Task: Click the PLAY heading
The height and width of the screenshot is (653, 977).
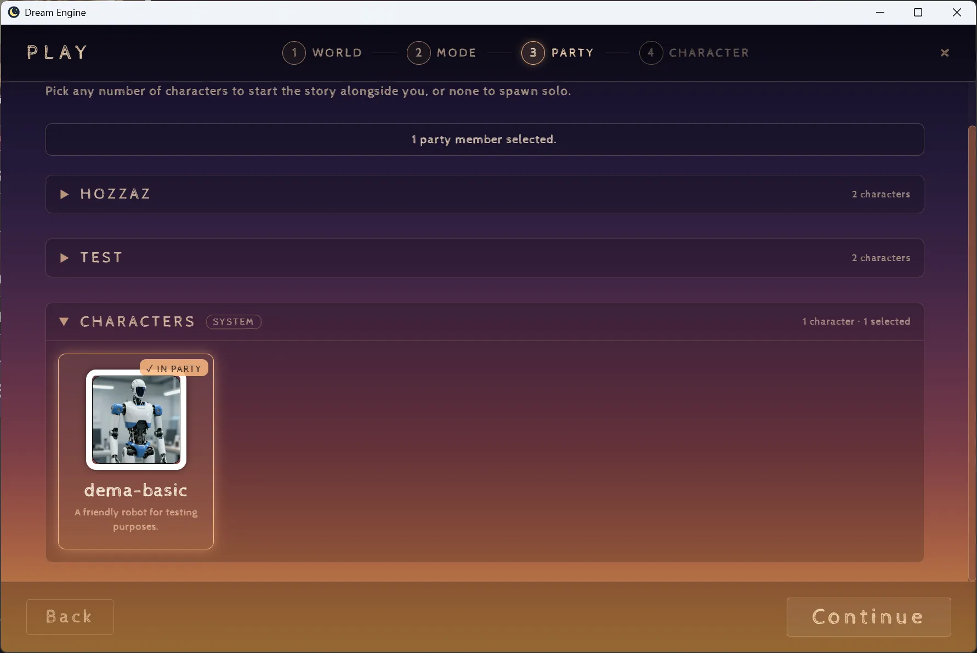Action: point(58,53)
